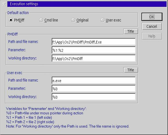Viewport: 168px width, 135px height.
Task: Select the Cmd line default action
Action: [49, 20]
